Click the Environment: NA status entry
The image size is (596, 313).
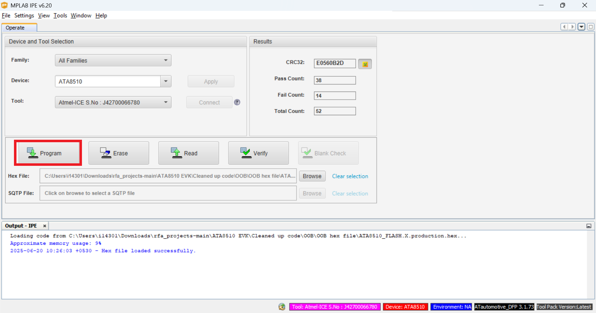[451, 307]
